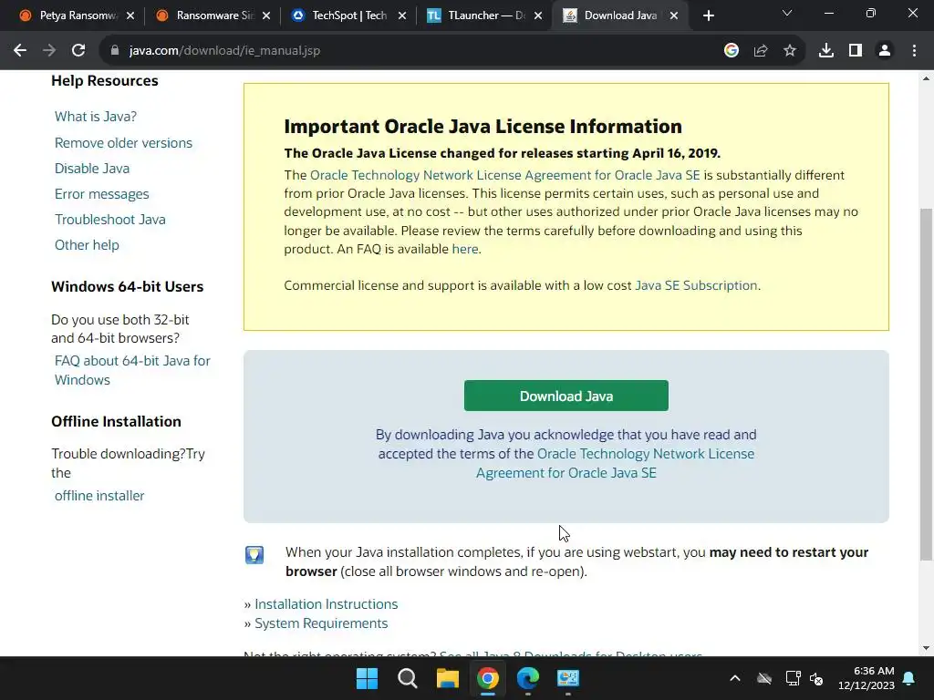Open File Explorer from taskbar
The image size is (934, 700).
[x=447, y=678]
